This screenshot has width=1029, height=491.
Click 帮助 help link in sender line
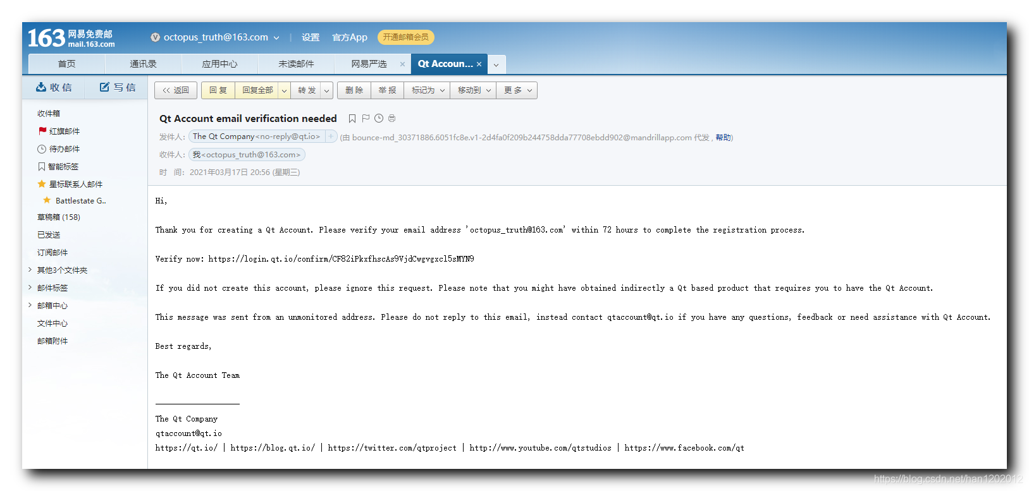[723, 138]
